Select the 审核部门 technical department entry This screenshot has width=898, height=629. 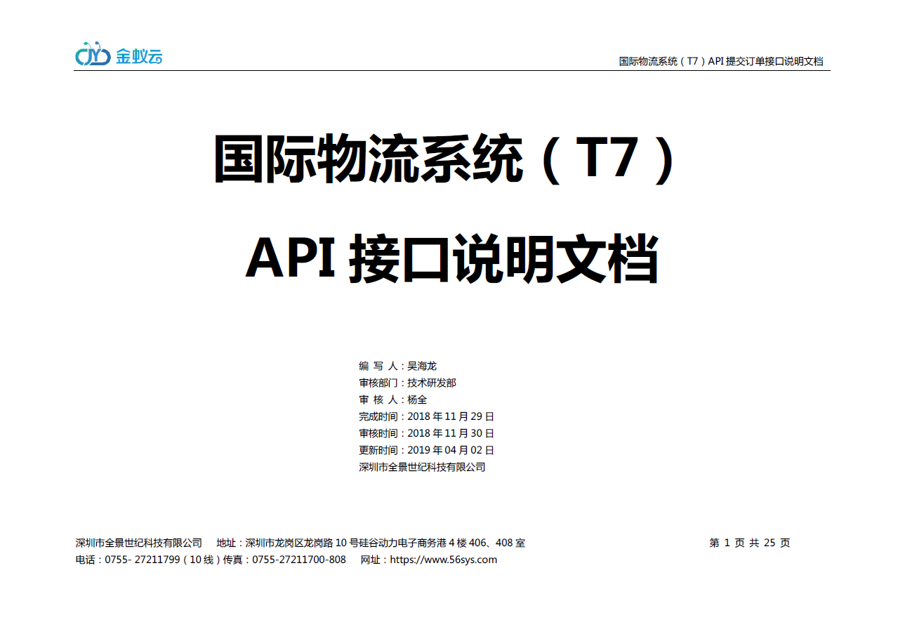point(407,383)
